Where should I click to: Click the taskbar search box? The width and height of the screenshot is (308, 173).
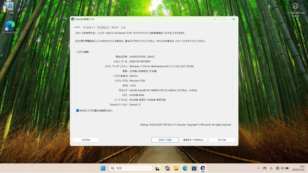pyautogui.click(x=131, y=168)
